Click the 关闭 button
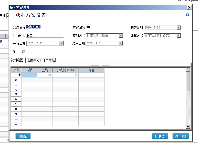The image size is (198, 147). [181, 136]
